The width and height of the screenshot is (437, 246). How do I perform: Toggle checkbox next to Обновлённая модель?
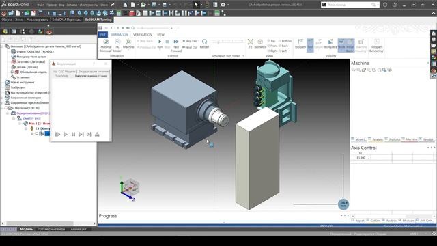pos(12,72)
